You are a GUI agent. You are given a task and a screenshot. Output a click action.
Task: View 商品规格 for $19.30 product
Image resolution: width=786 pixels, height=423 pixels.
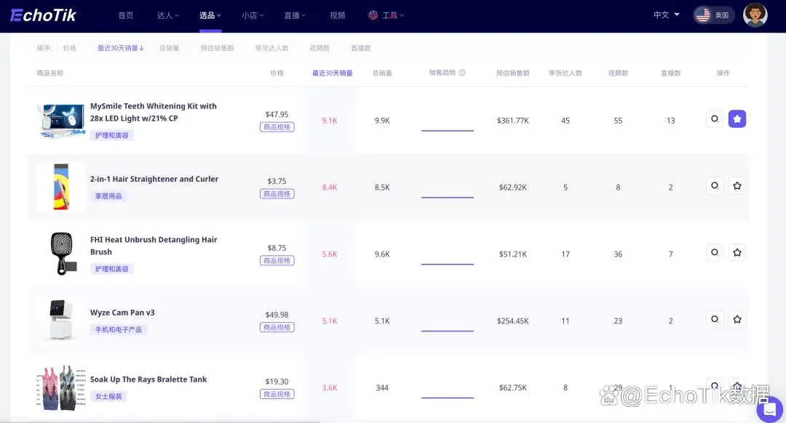pyautogui.click(x=277, y=395)
